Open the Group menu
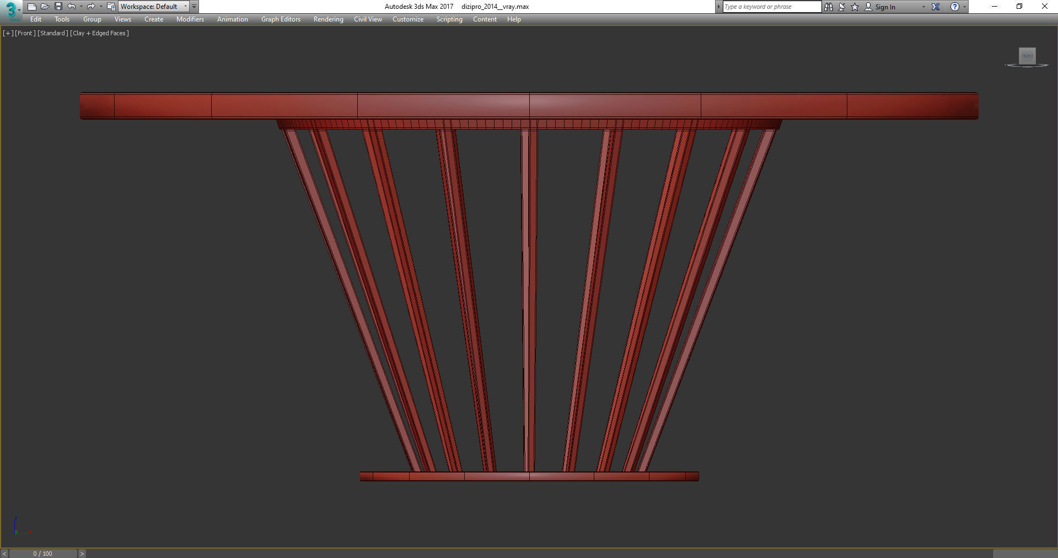 pos(92,19)
